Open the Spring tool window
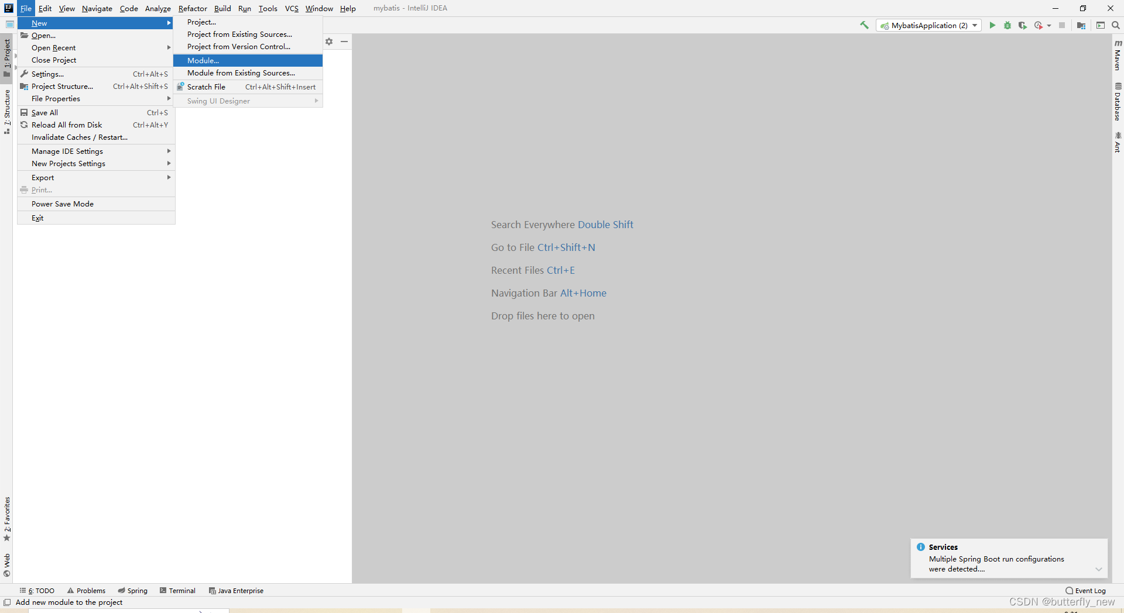The width and height of the screenshot is (1124, 613). (x=133, y=591)
